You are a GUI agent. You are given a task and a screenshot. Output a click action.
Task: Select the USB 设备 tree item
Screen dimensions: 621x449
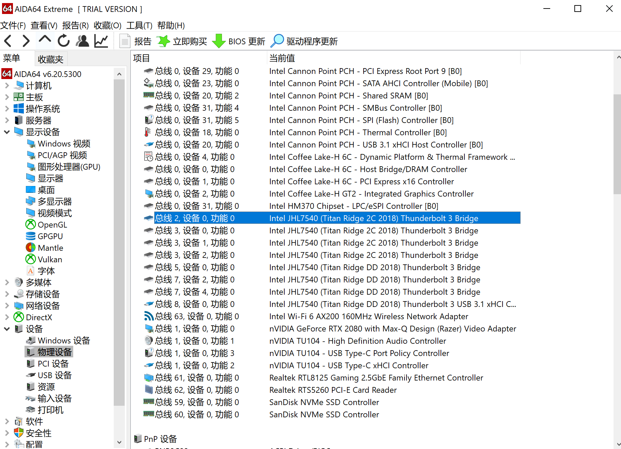point(55,375)
